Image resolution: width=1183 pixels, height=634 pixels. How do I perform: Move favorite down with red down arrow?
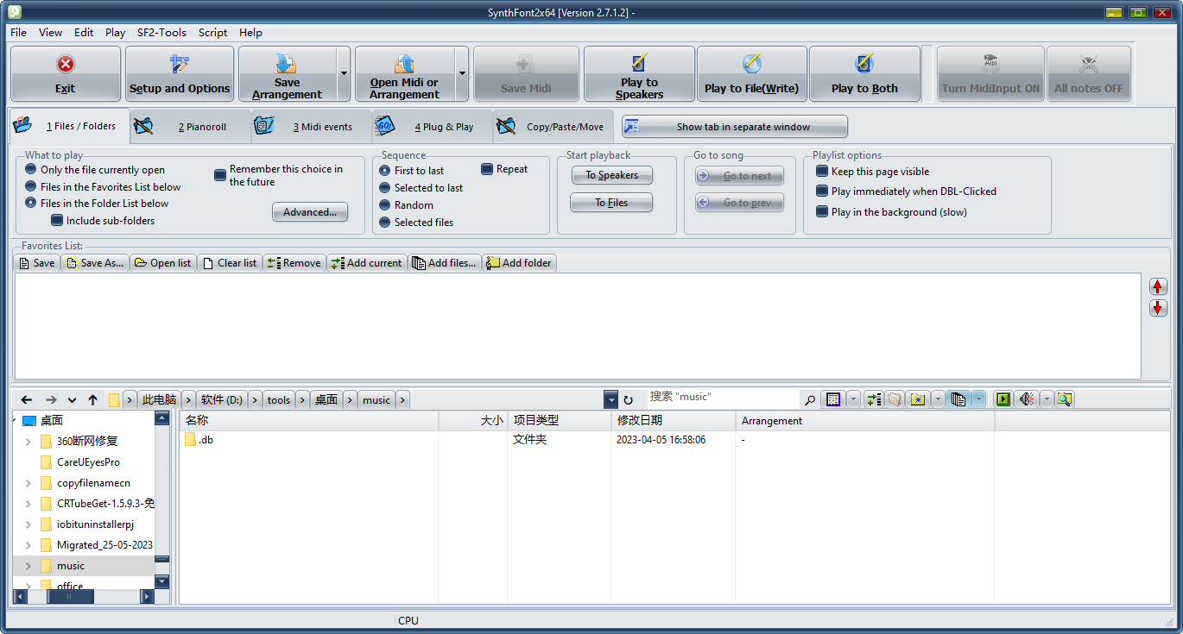coord(1158,308)
